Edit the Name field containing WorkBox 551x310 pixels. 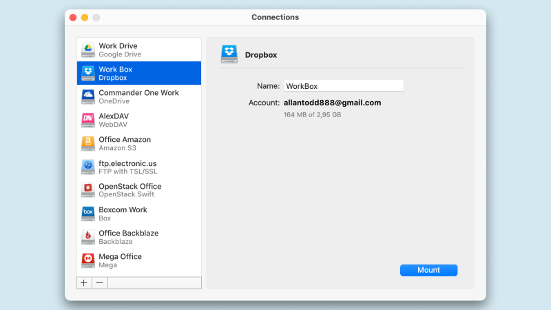click(x=344, y=85)
